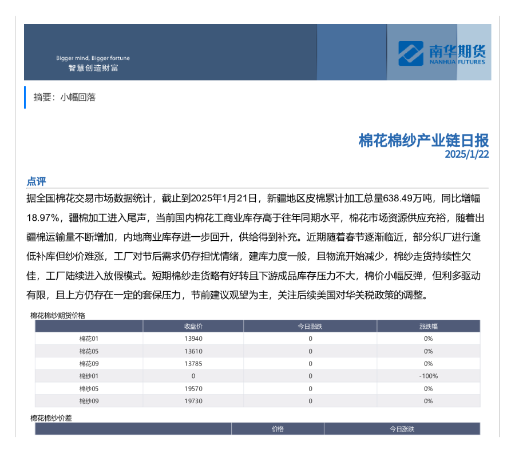Click the 'Bigger mind, Bigger fortune' slogan
This screenshot has height=453, width=515.
click(x=93, y=58)
